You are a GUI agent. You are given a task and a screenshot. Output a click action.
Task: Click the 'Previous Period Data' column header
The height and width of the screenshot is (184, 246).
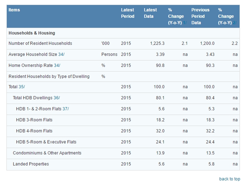[201, 16]
